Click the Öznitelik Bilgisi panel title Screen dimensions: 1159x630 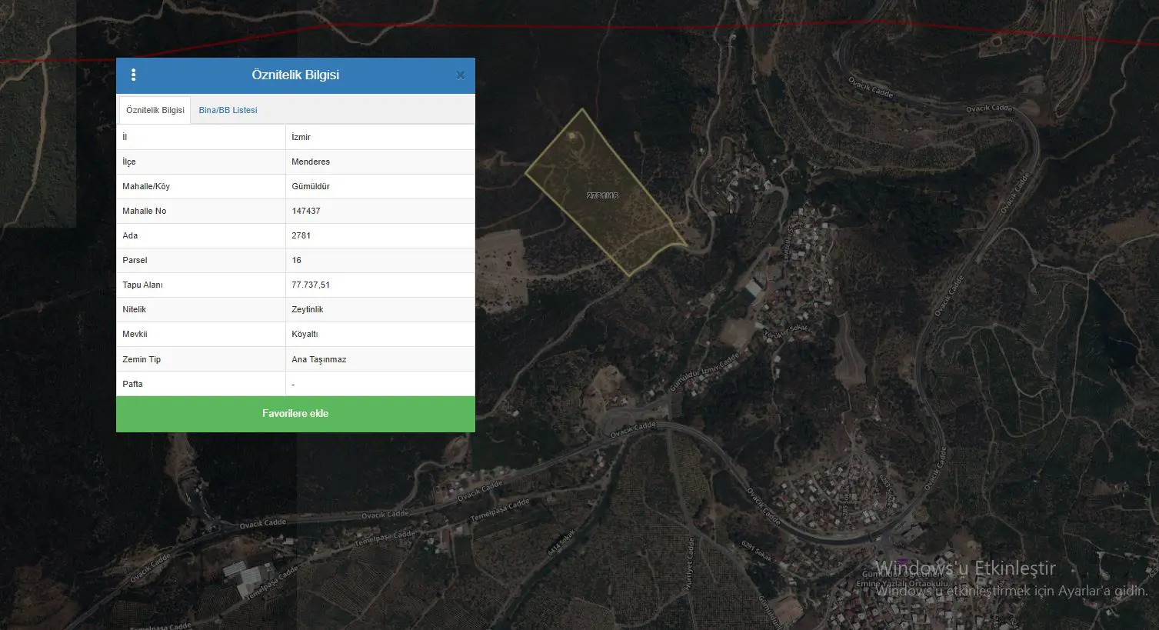click(x=295, y=75)
